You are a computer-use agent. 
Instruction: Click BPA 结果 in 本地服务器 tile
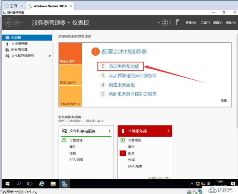click(x=135, y=166)
